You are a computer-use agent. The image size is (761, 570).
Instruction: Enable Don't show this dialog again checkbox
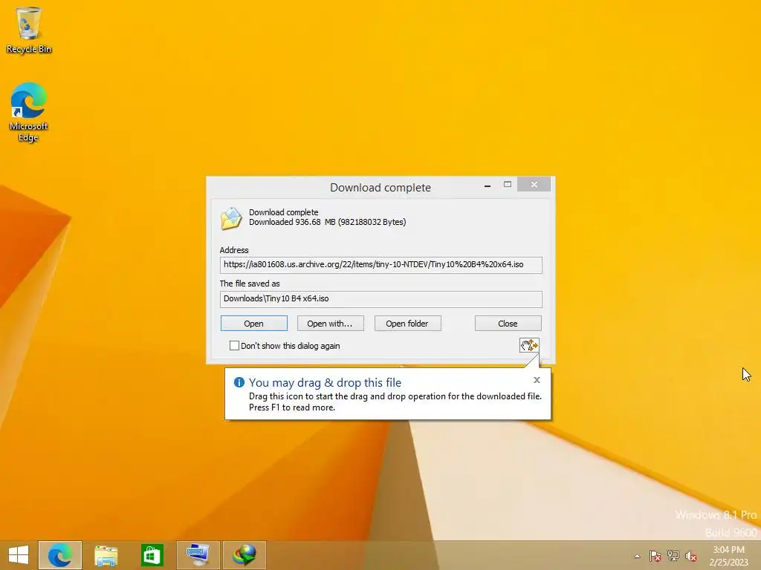pyautogui.click(x=234, y=346)
